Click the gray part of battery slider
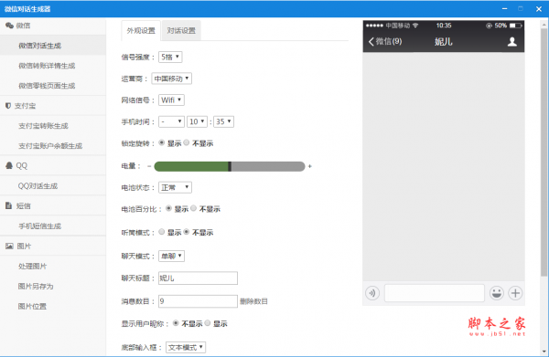The width and height of the screenshot is (549, 357). [268, 166]
